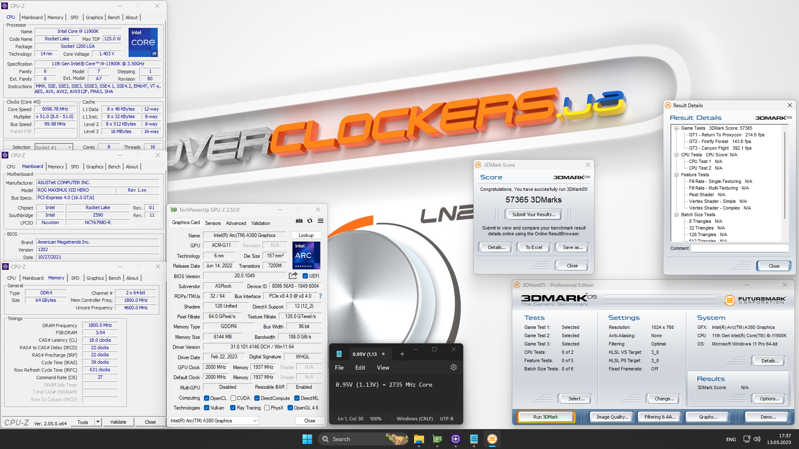This screenshot has width=799, height=449.
Task: Toggle the CUDA checkbox
Action: (x=233, y=398)
